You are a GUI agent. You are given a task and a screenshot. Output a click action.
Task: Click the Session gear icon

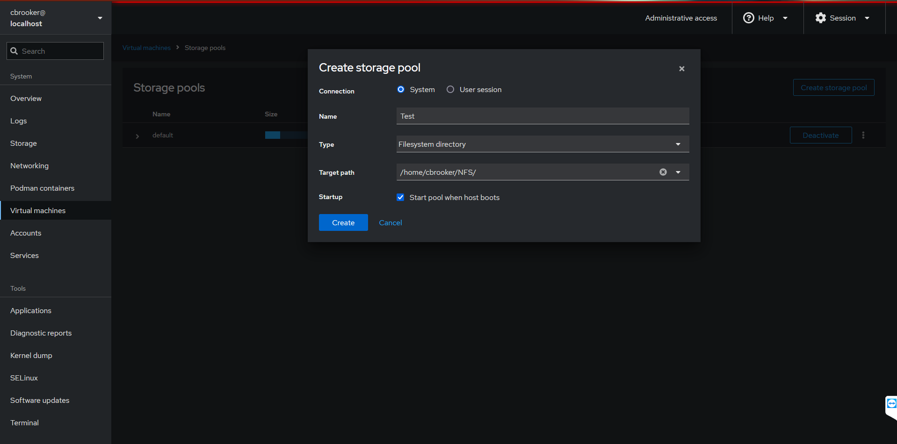[820, 18]
